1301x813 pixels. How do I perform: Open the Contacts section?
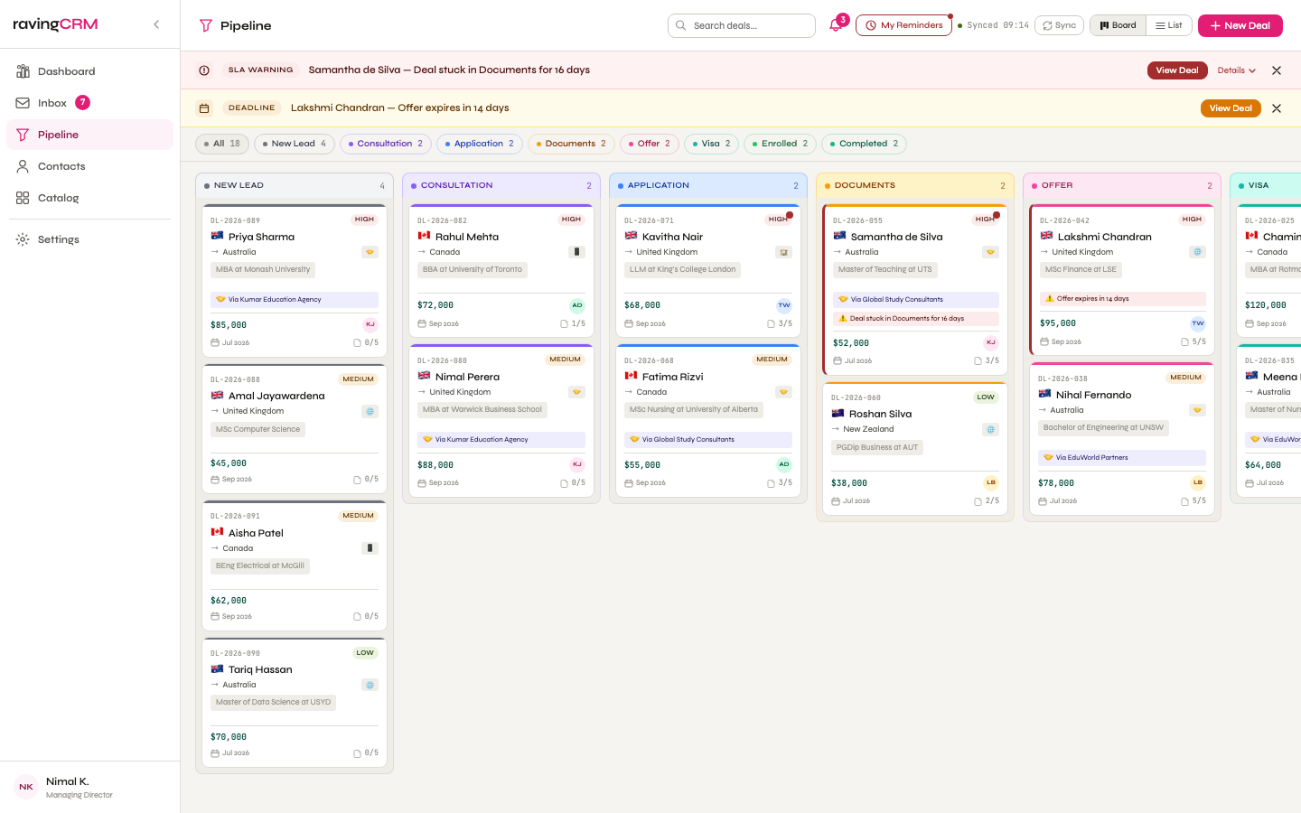(x=61, y=166)
